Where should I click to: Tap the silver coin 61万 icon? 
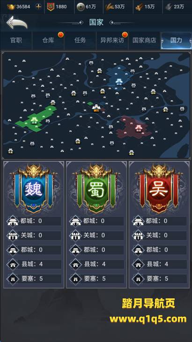tap(80, 7)
